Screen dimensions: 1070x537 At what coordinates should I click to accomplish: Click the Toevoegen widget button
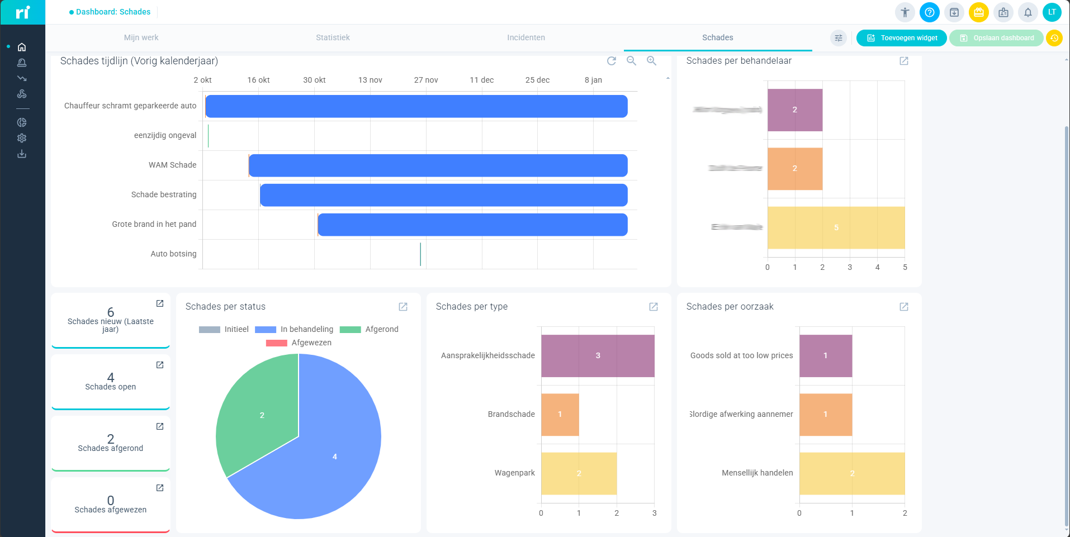(901, 38)
